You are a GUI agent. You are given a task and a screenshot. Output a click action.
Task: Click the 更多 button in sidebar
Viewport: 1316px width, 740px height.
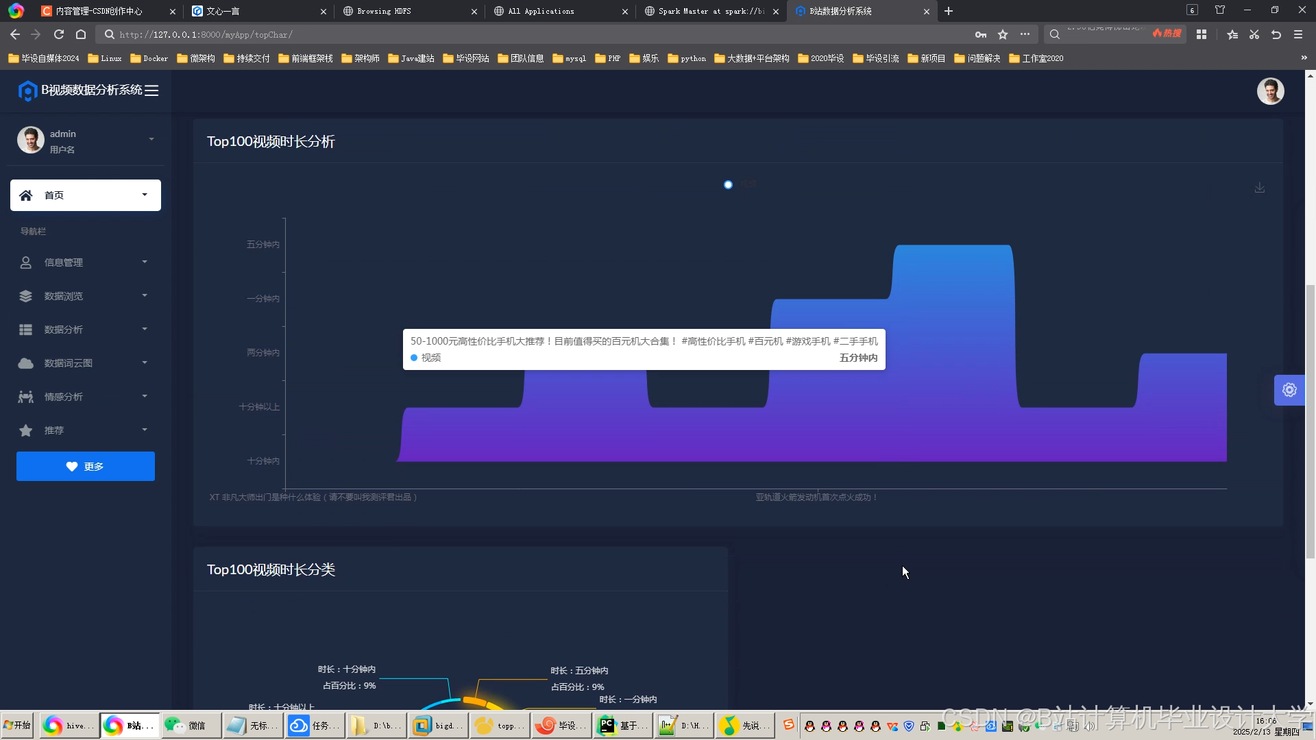coord(85,466)
